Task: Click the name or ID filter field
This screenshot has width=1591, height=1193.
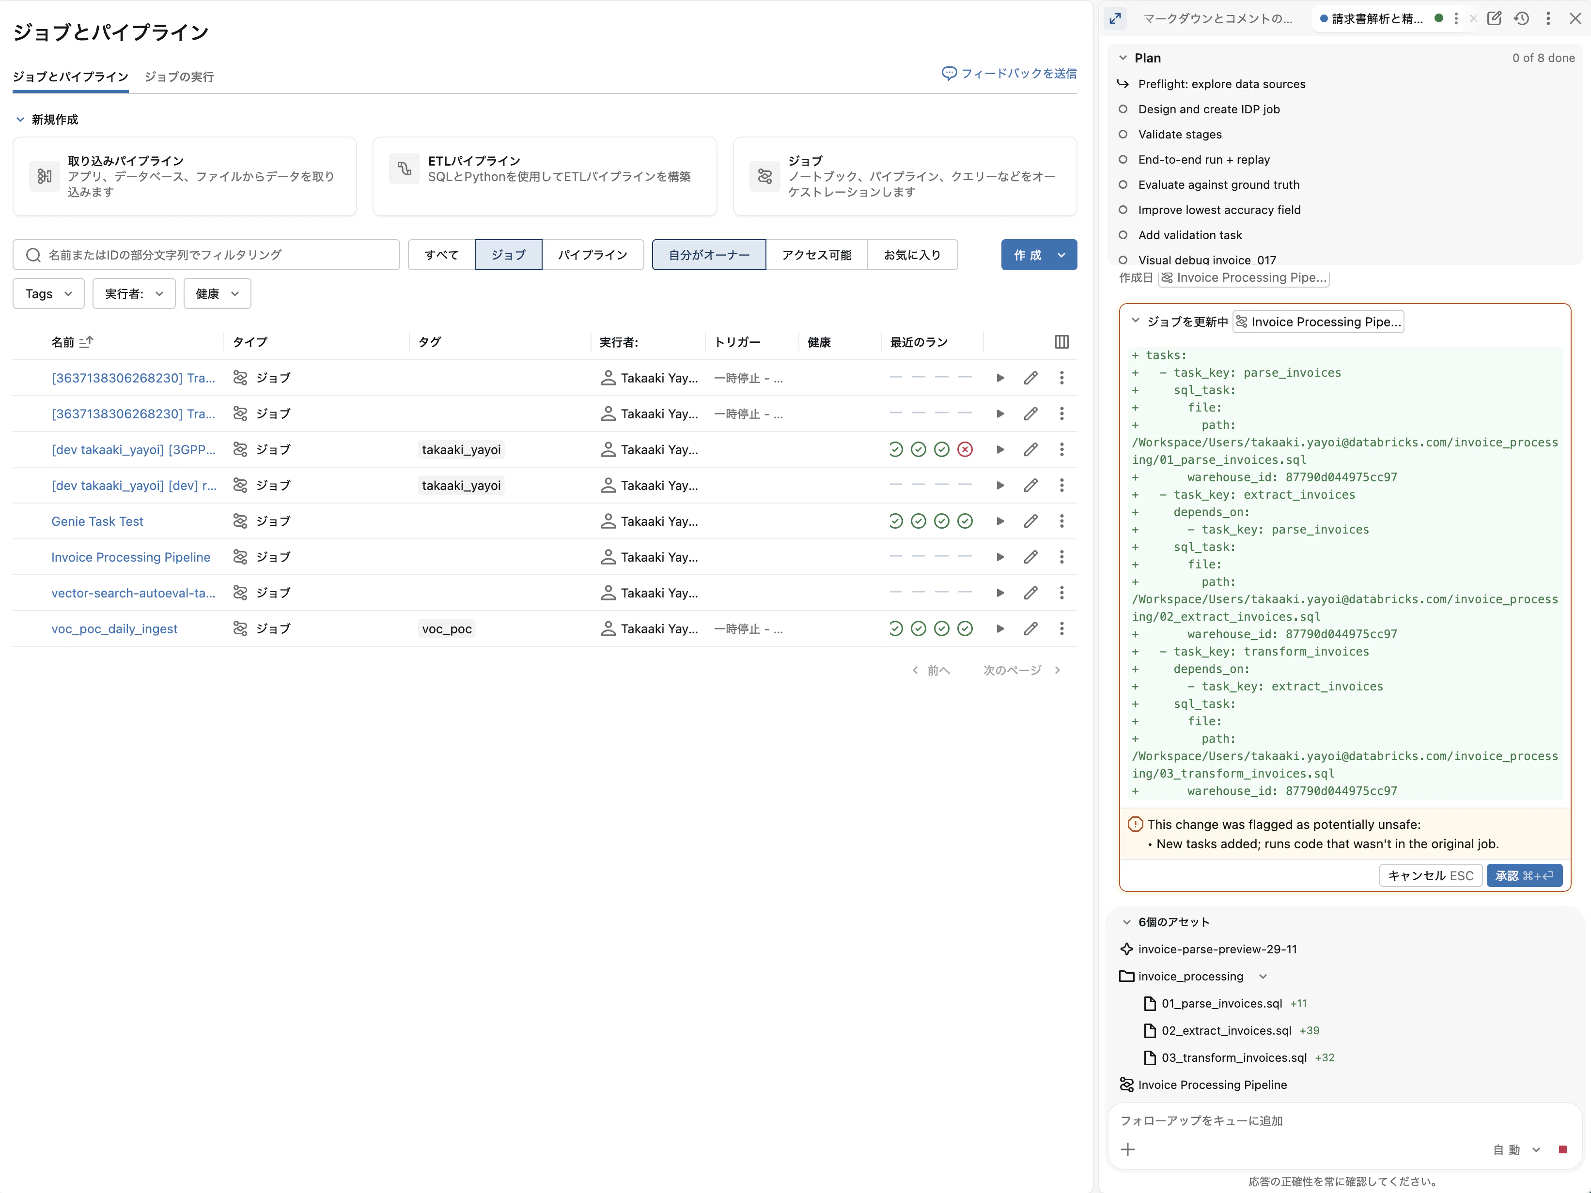Action: (x=206, y=255)
